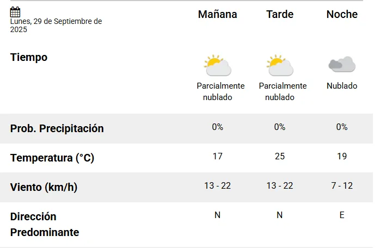The image size is (380, 248).
Task: Click the Noche temperature value 19
Action: click(x=342, y=157)
